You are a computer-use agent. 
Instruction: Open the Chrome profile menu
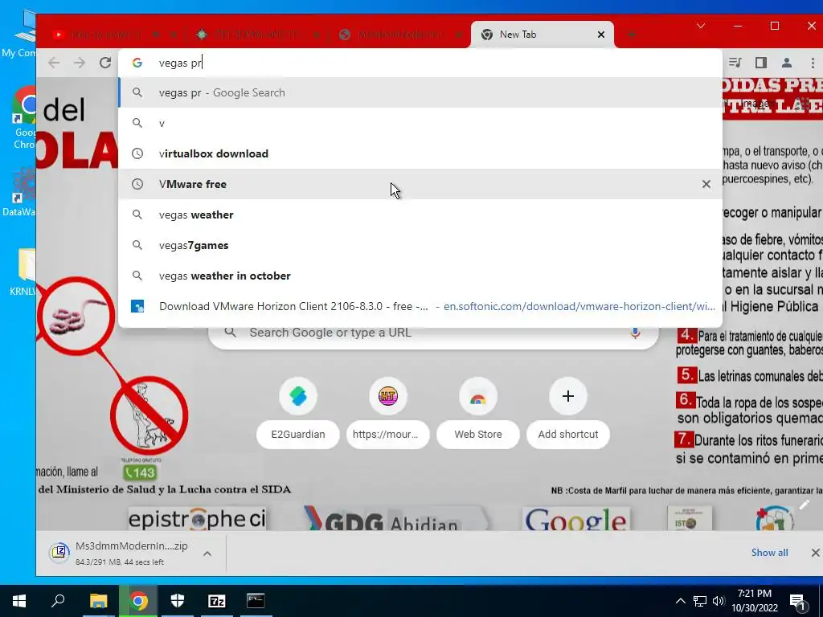(x=786, y=63)
